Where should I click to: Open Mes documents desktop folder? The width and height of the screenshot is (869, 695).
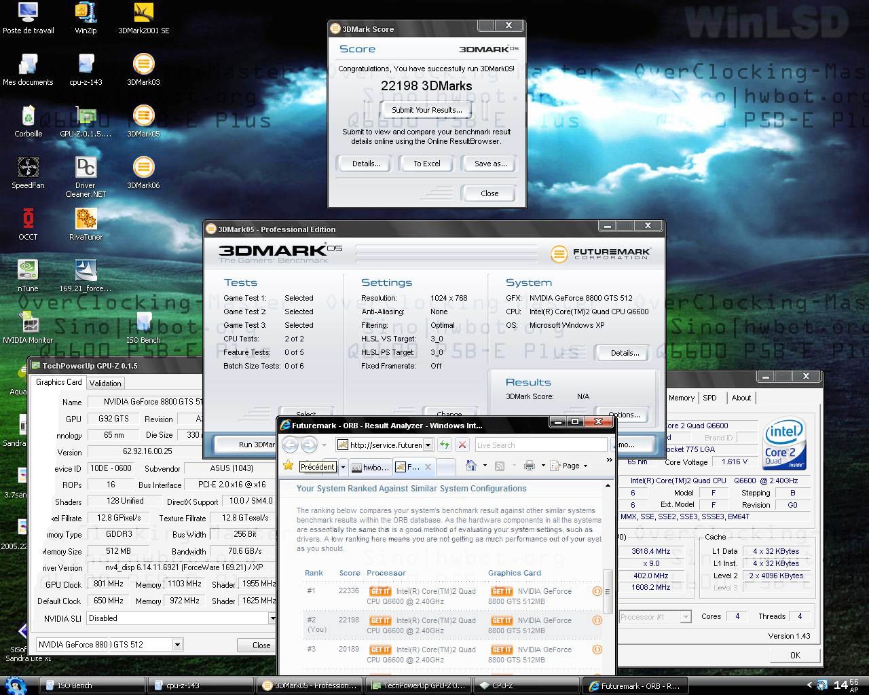point(29,70)
